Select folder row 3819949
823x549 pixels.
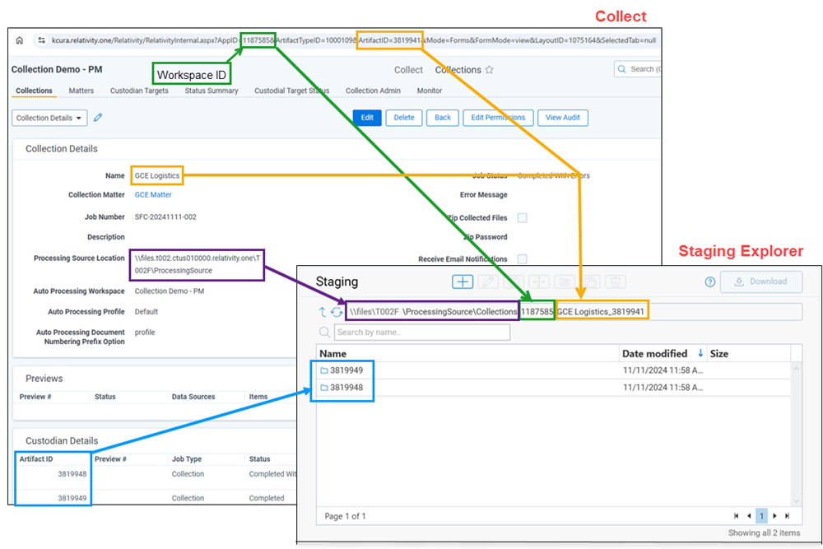[x=554, y=370]
